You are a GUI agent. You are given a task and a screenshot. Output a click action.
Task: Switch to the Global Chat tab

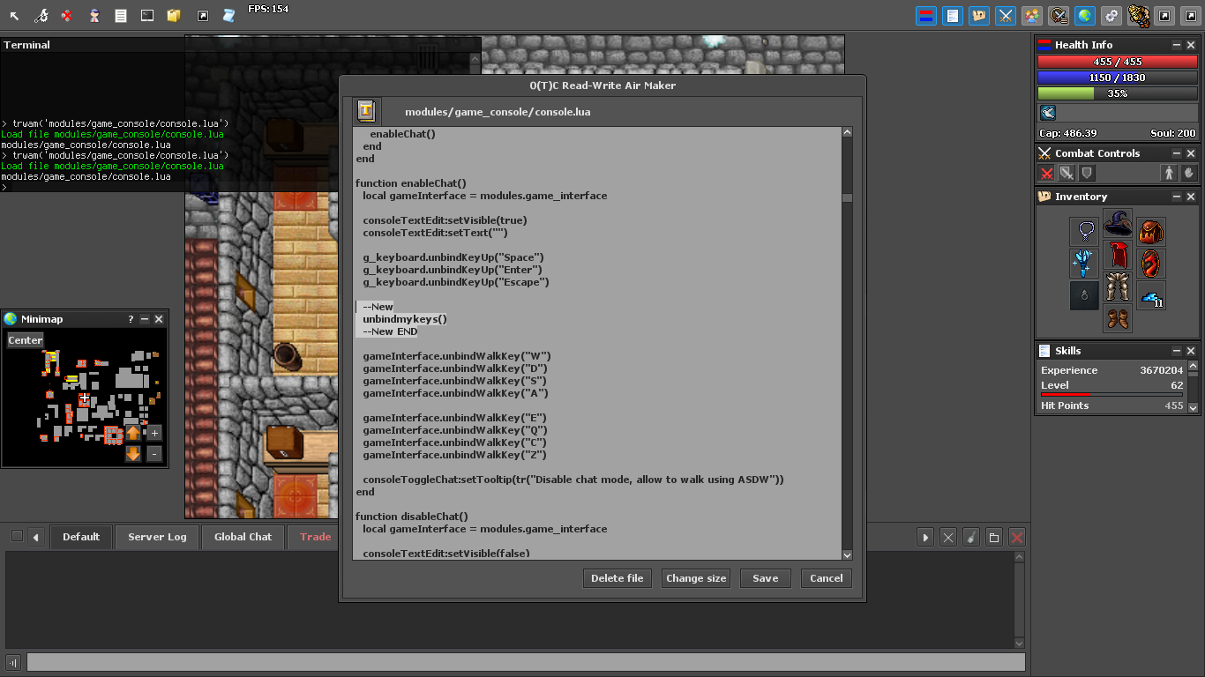(243, 537)
